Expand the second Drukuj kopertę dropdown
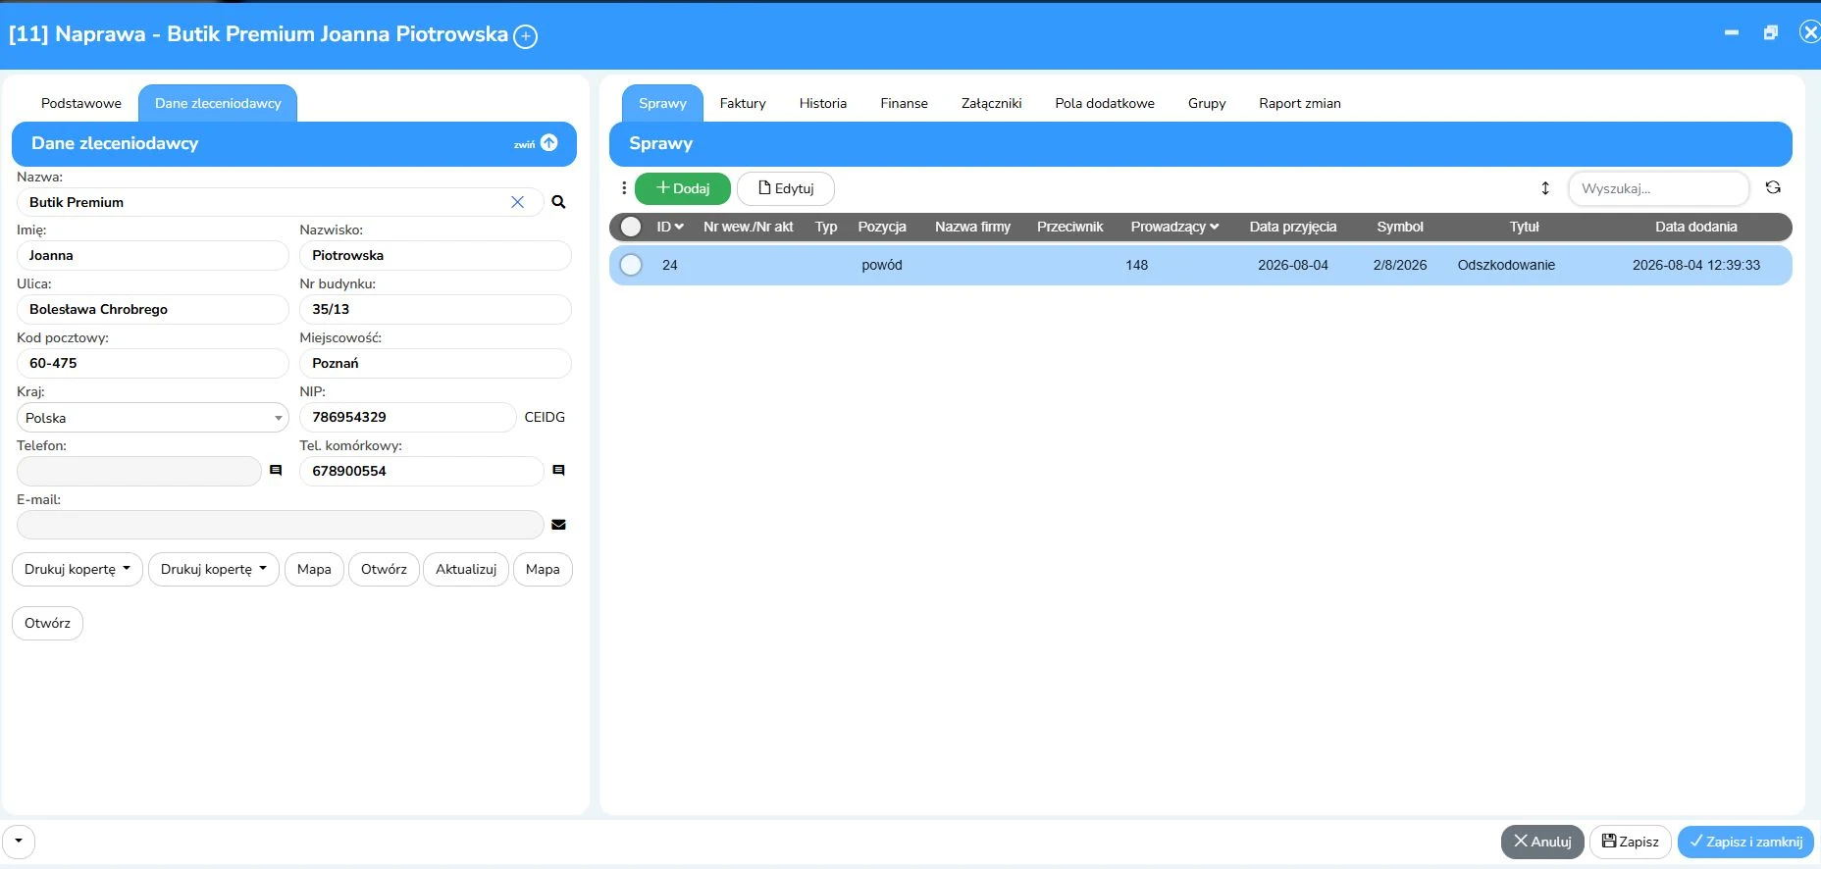1821x869 pixels. 214,569
